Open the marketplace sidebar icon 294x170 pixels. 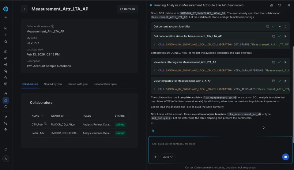(x=6, y=84)
